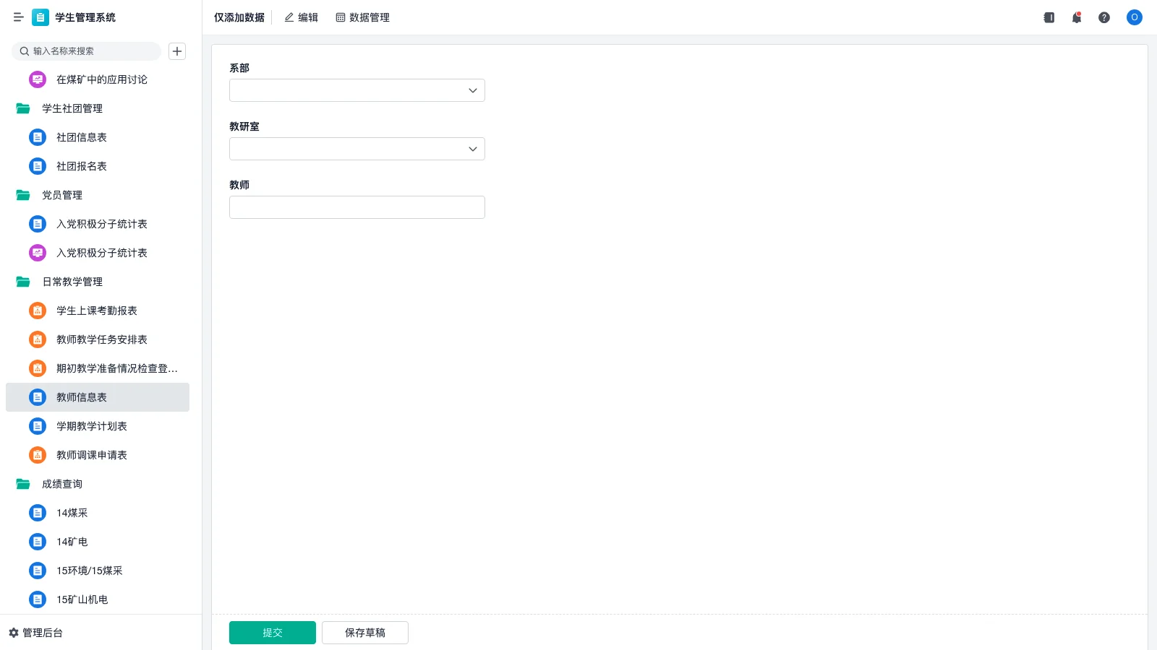Open the 系部 dropdown
The width and height of the screenshot is (1157, 650).
tap(357, 90)
